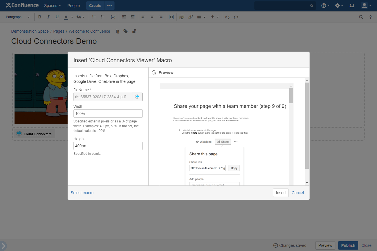Click the Pages breadcrumb
The width and height of the screenshot is (377, 251).
(x=59, y=31)
